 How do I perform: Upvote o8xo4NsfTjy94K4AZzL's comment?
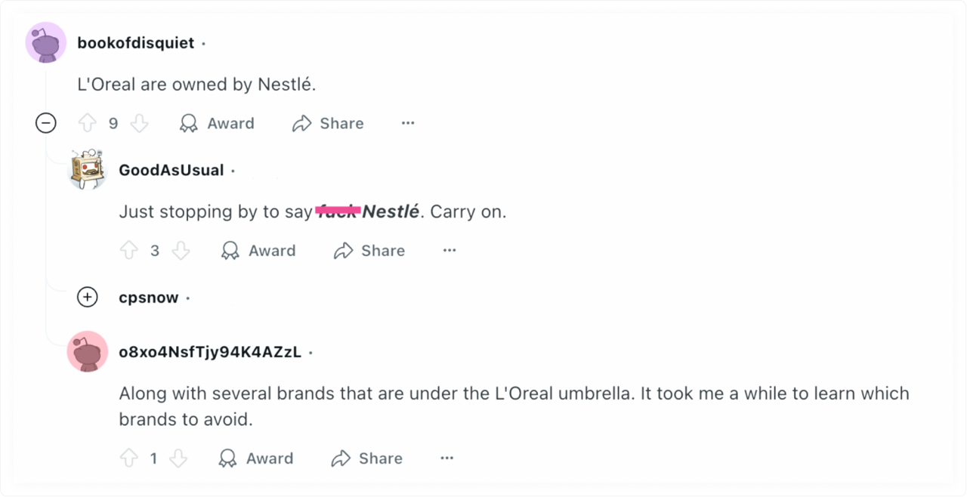click(x=129, y=458)
